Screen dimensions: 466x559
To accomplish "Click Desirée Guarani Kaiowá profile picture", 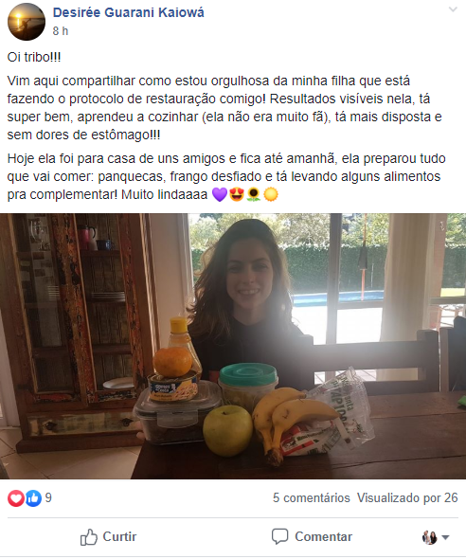I will pyautogui.click(x=27, y=22).
